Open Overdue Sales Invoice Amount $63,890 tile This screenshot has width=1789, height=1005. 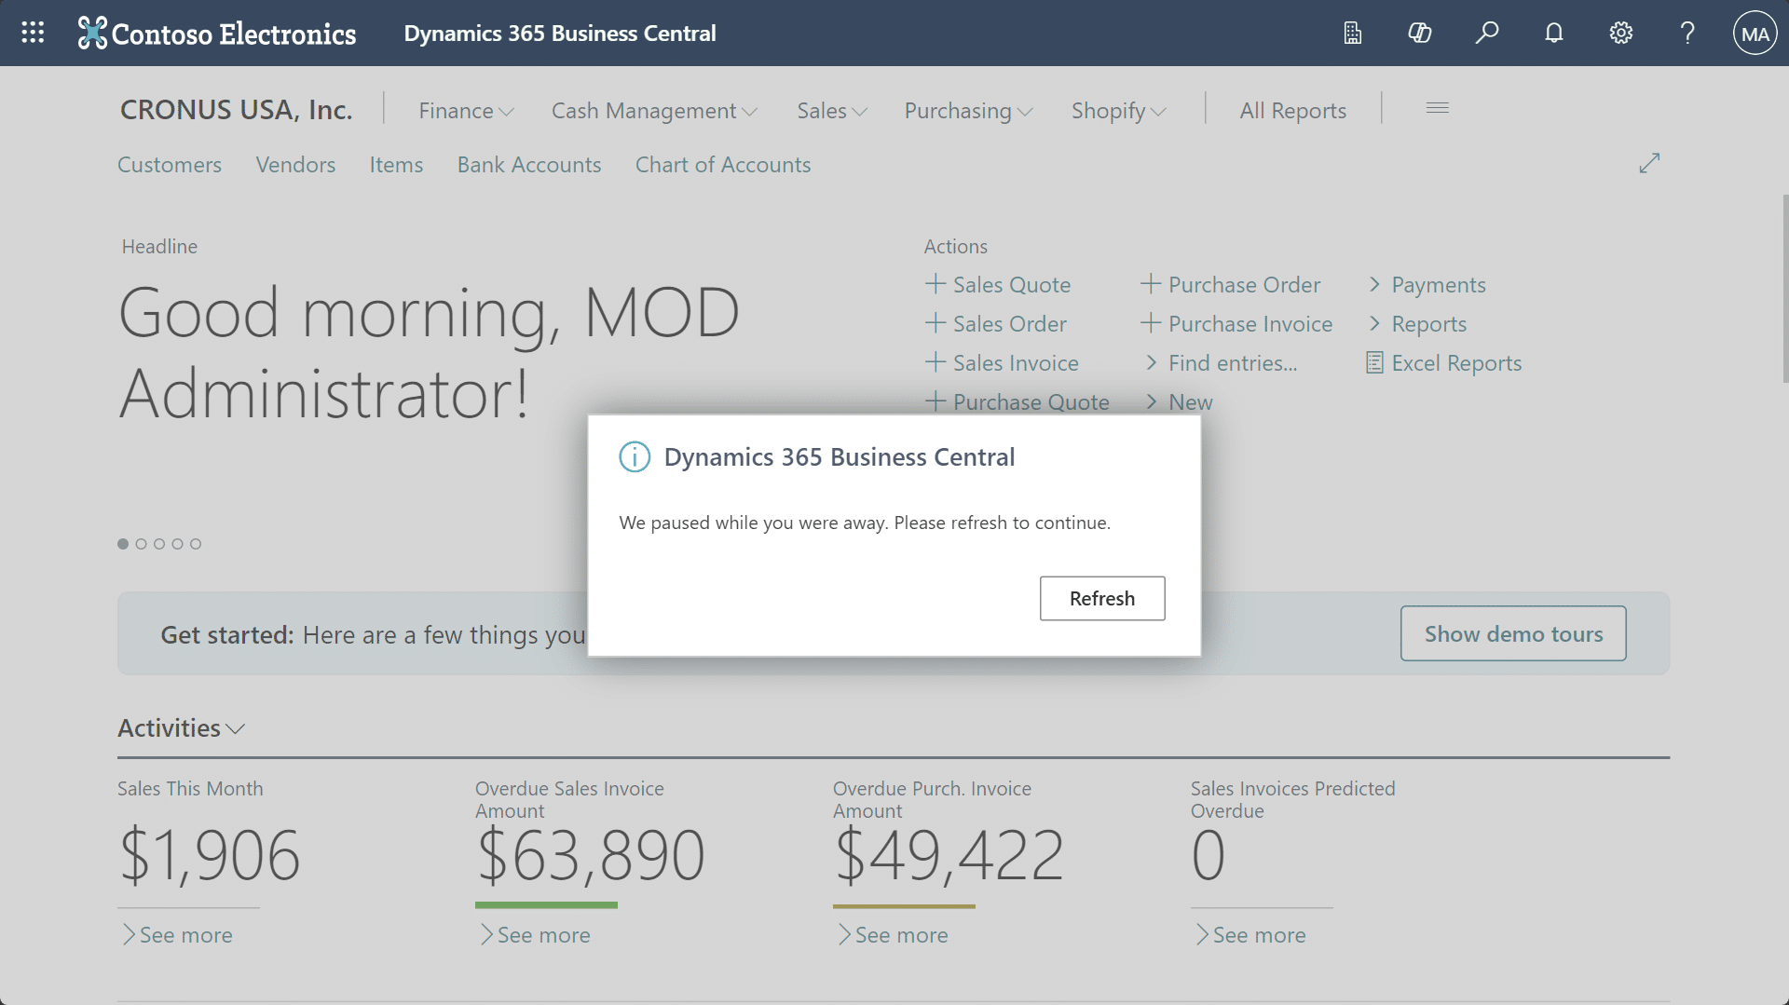click(591, 854)
